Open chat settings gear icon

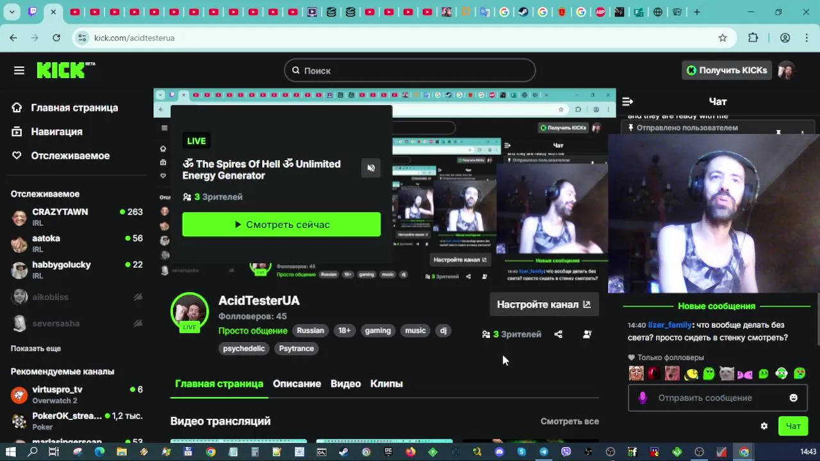pyautogui.click(x=764, y=426)
